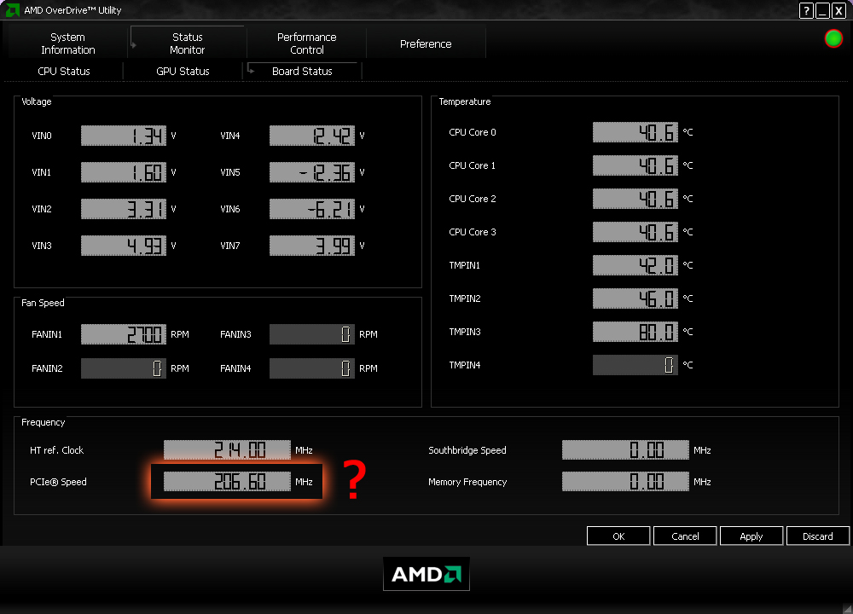Open the System Information tab
Viewport: 853px width, 614px height.
coord(68,43)
